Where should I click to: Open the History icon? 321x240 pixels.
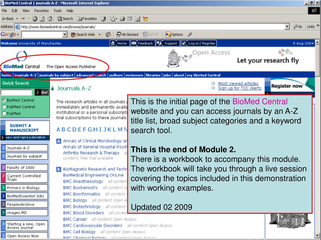coord(103,19)
